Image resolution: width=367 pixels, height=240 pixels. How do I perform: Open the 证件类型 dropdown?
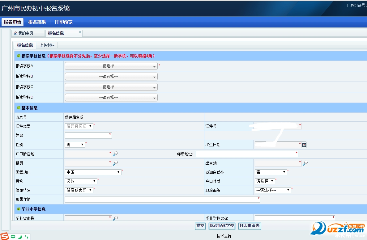click(x=79, y=126)
